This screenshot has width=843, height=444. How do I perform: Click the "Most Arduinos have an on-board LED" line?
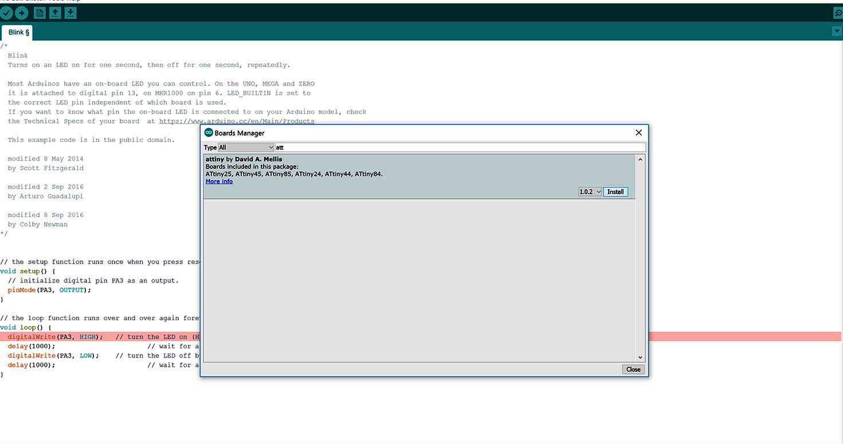tap(161, 84)
